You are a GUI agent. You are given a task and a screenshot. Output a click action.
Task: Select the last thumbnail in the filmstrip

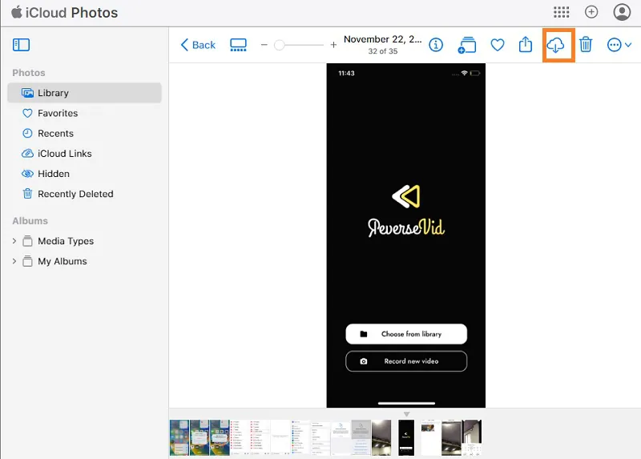(x=472, y=437)
